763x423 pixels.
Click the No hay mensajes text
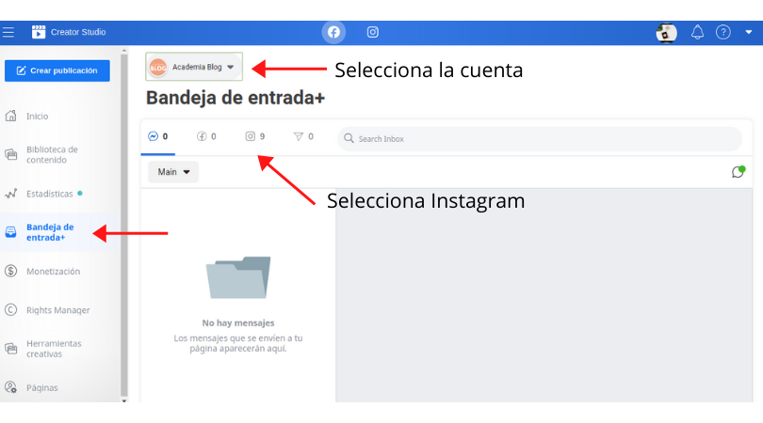pyautogui.click(x=238, y=323)
